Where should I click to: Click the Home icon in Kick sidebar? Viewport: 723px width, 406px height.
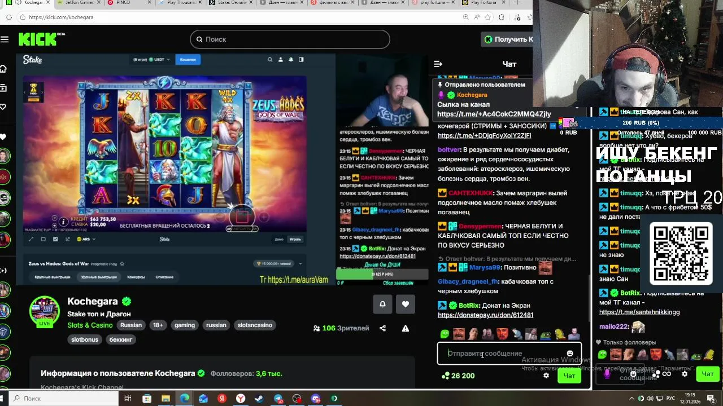(x=3, y=69)
